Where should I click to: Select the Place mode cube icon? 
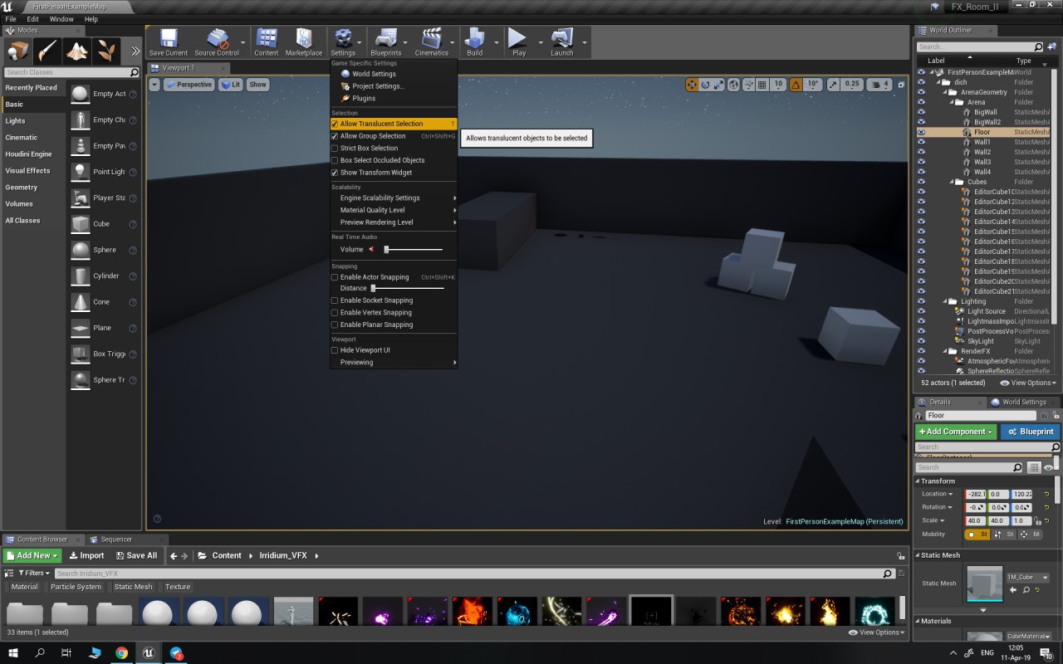pyautogui.click(x=17, y=51)
